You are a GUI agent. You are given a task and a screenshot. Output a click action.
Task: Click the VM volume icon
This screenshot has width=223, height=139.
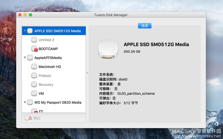[x=34, y=93]
